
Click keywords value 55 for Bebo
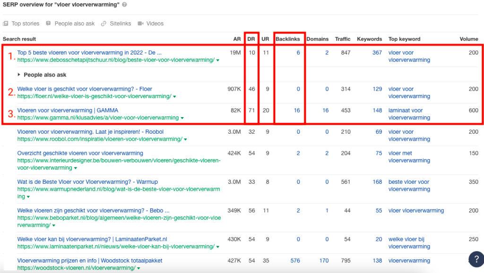pos(379,210)
